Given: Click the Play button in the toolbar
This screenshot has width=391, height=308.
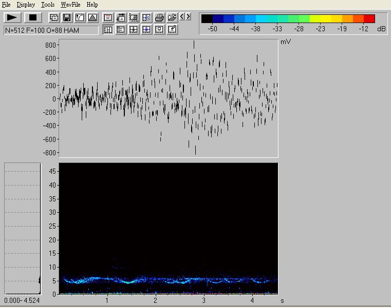Looking at the screenshot, I should (x=12, y=17).
